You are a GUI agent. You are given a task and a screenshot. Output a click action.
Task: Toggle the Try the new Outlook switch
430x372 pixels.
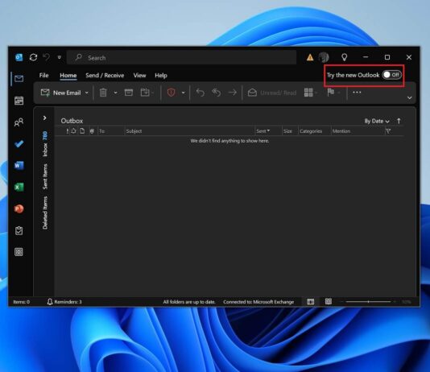[x=392, y=75]
